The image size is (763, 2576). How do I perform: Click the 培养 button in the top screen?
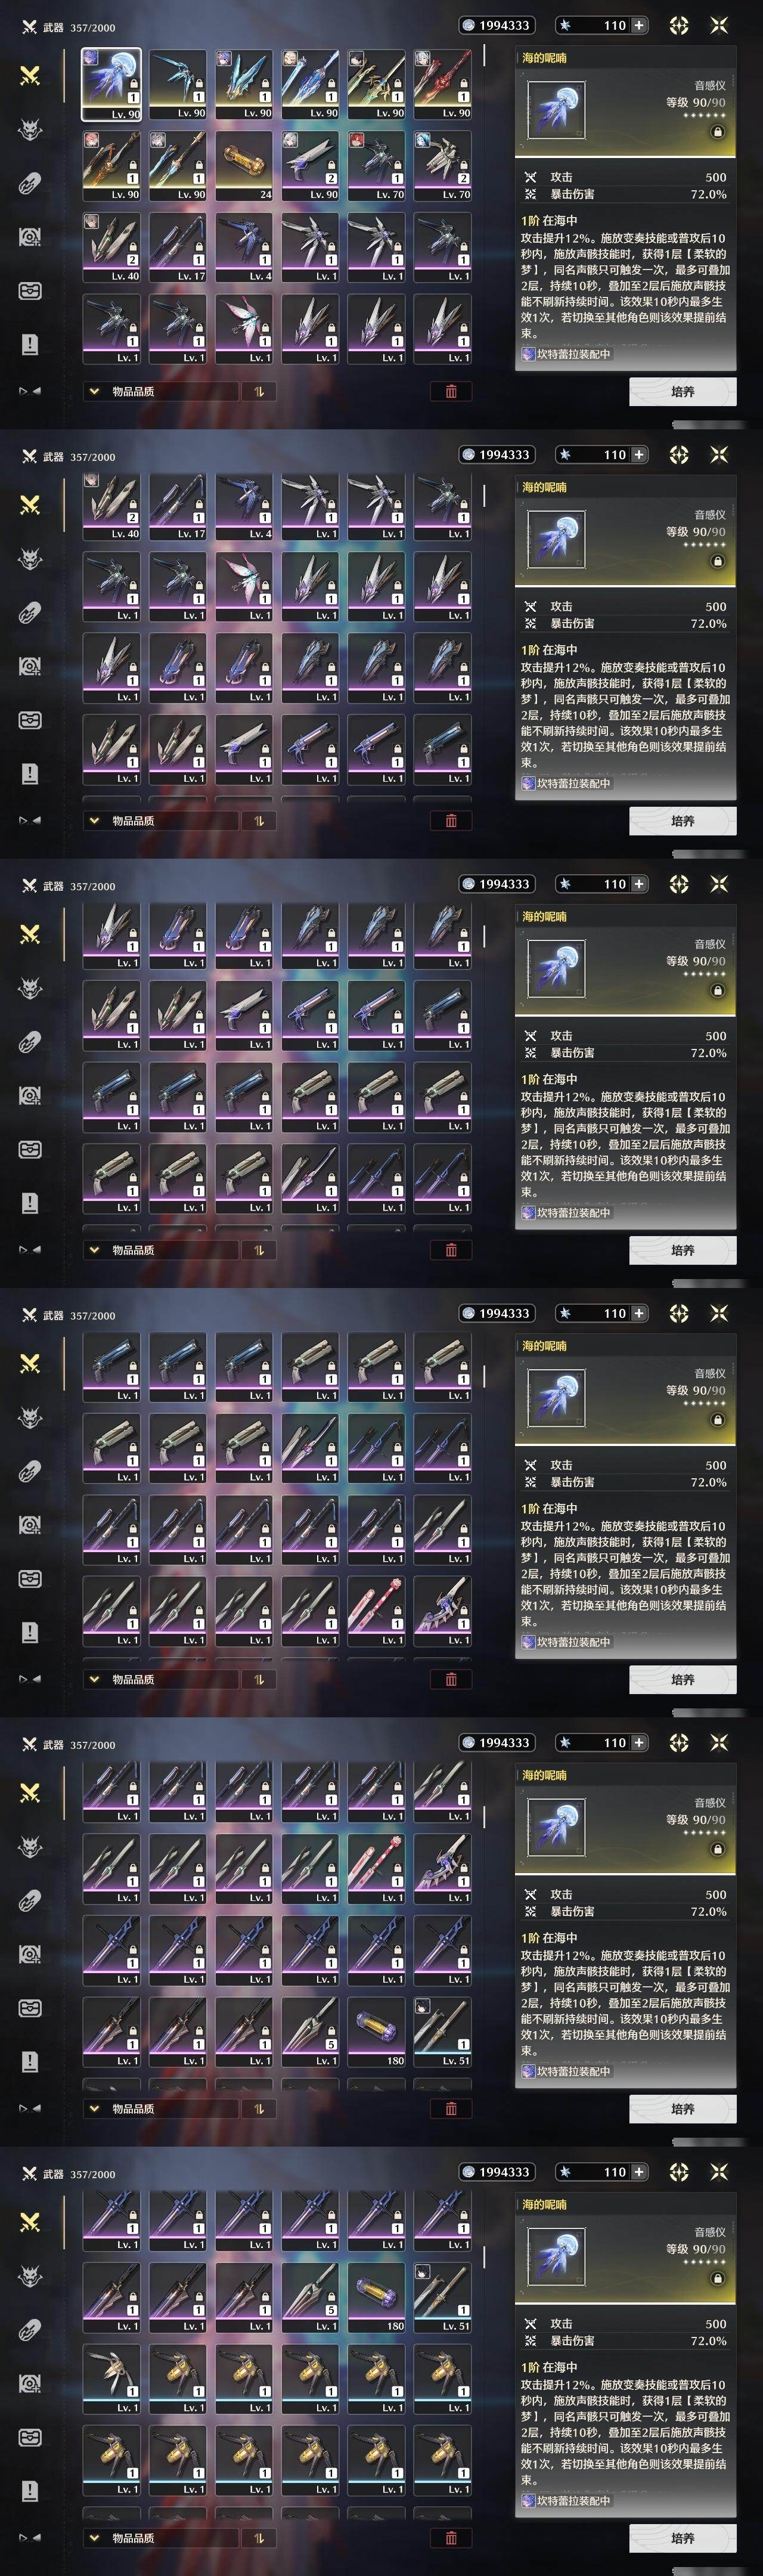(x=683, y=391)
